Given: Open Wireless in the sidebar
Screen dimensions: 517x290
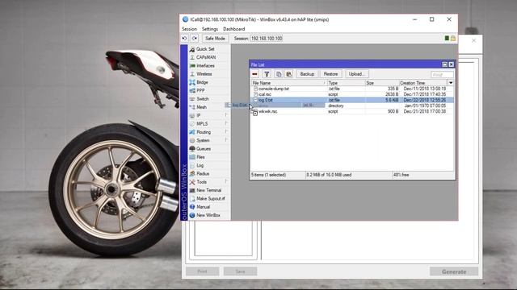Looking at the screenshot, I should pos(204,74).
